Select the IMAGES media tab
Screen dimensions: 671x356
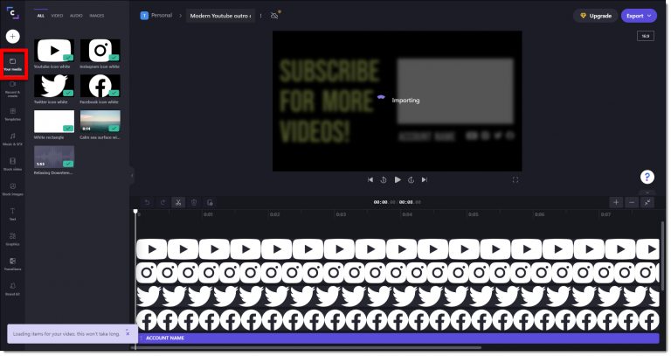(97, 16)
